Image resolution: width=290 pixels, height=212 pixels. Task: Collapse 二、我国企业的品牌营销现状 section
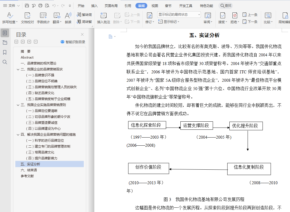18,69
